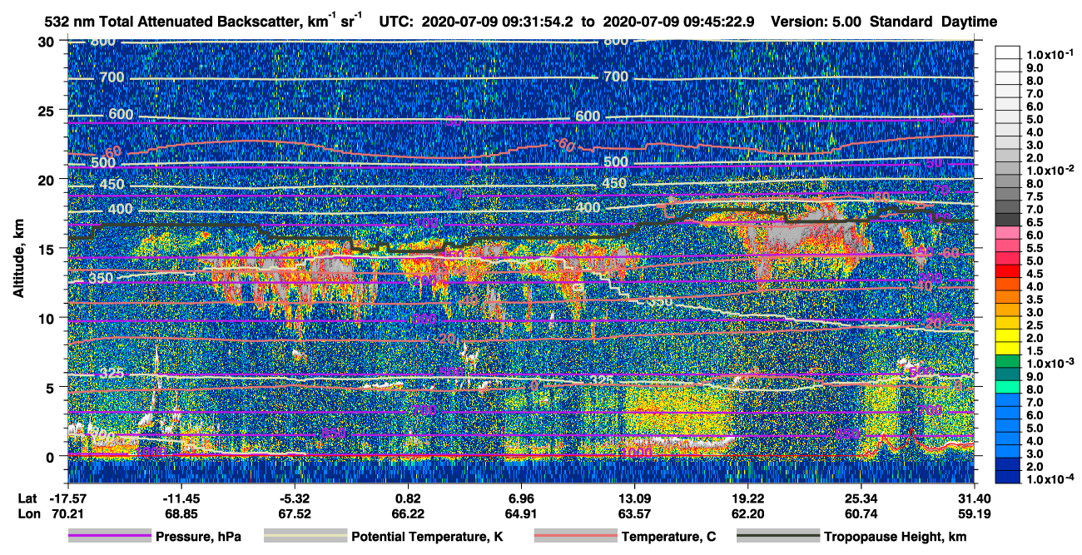The height and width of the screenshot is (555, 1082).
Task: Click the latitude value '6.96'
Action: [x=521, y=498]
